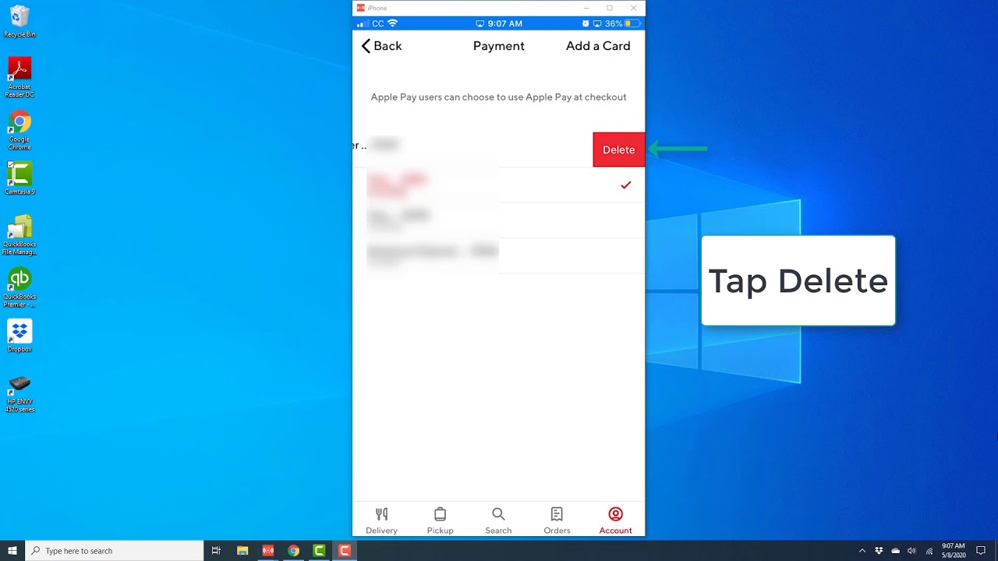Click the Dropbox desktop icon

pos(19,337)
